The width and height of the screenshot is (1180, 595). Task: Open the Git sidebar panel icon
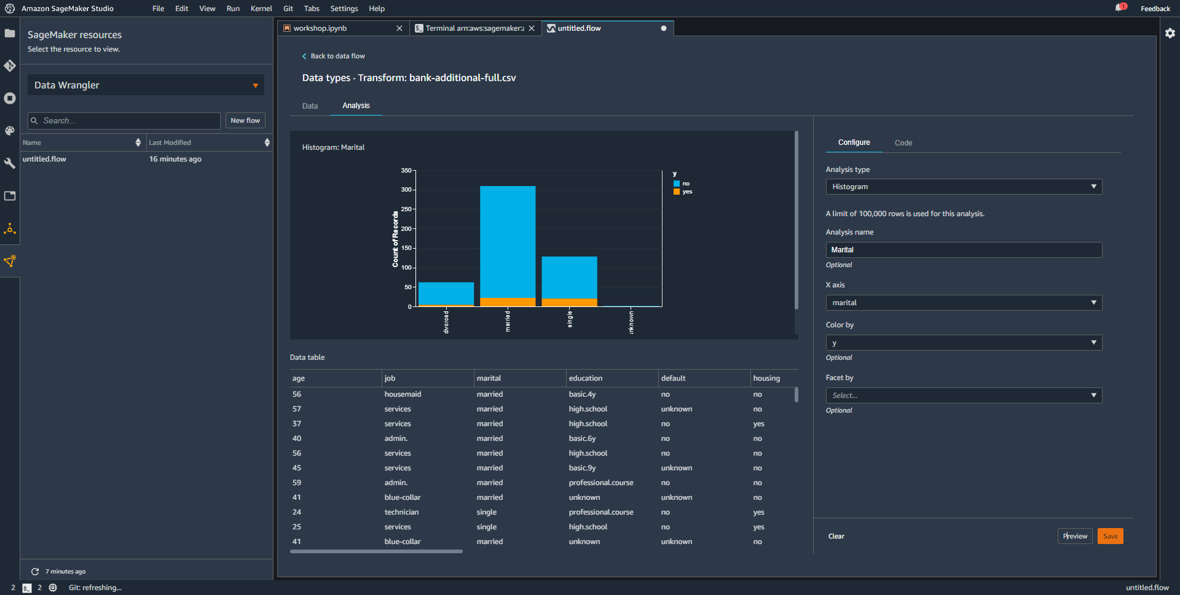[x=10, y=66]
